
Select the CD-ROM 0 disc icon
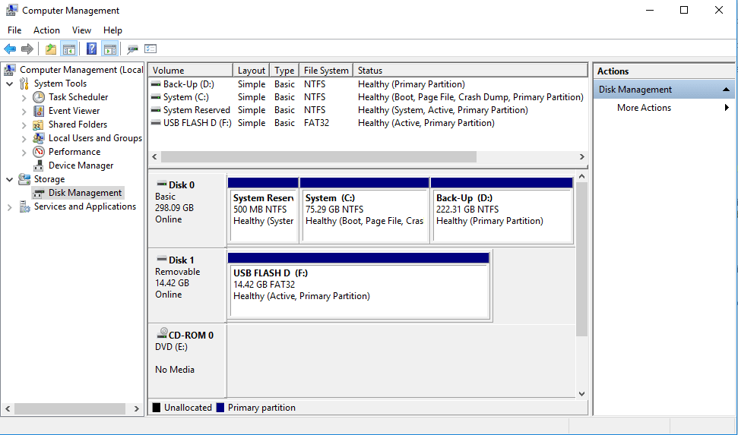pos(162,333)
